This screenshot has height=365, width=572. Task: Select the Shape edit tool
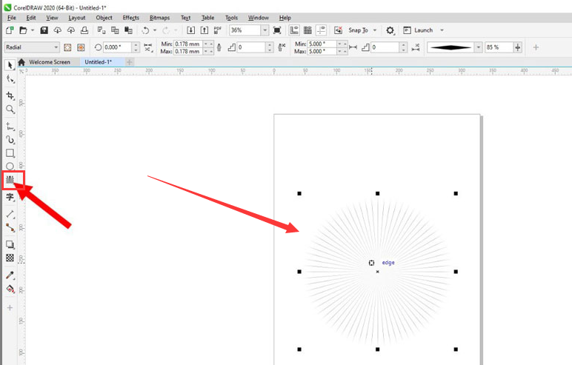(x=10, y=79)
